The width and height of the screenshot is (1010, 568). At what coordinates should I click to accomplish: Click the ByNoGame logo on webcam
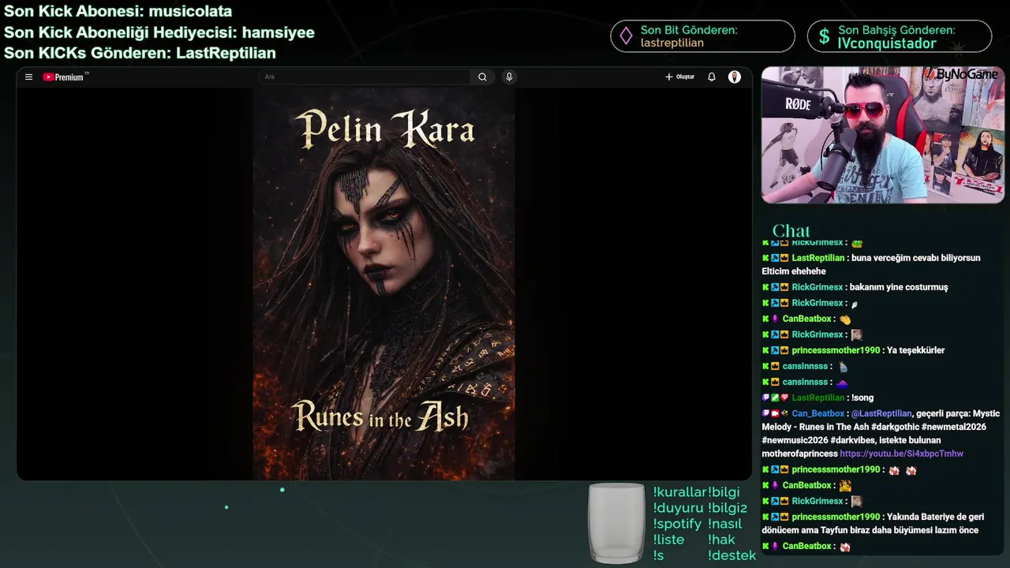[x=961, y=74]
